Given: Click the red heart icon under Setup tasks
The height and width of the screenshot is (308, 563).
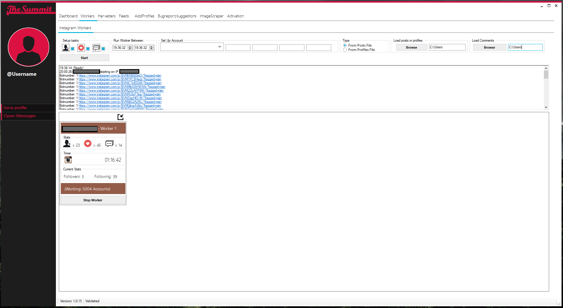Looking at the screenshot, I should [81, 48].
